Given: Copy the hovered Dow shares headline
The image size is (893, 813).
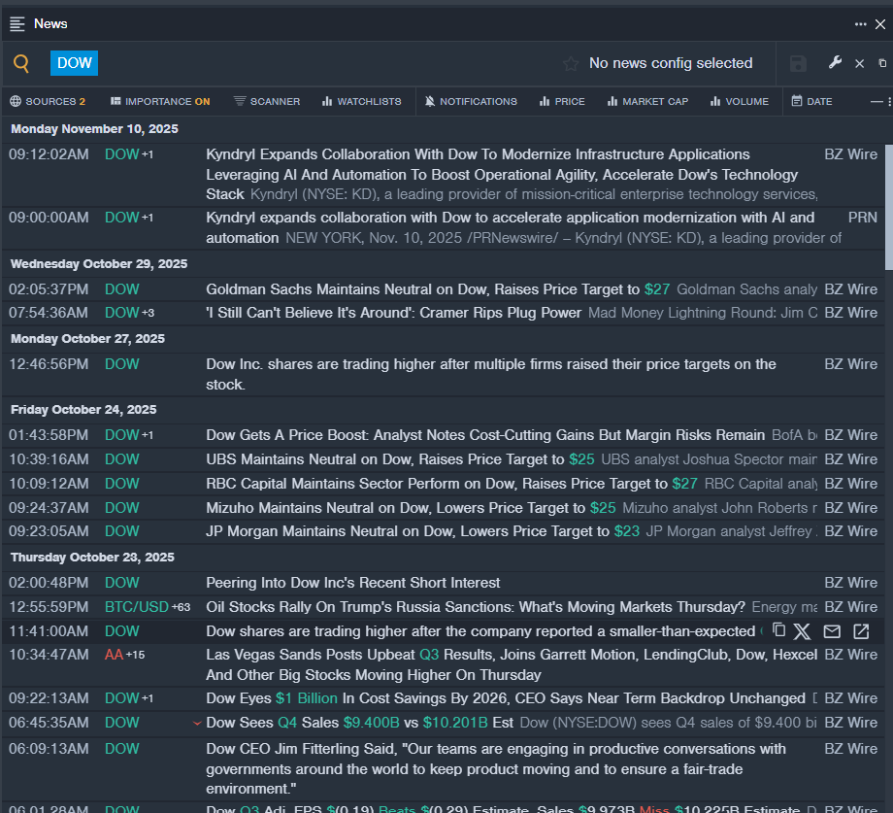Looking at the screenshot, I should tap(778, 631).
